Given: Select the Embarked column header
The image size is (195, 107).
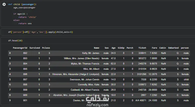Looking at the screenshot, I should click(173, 48).
